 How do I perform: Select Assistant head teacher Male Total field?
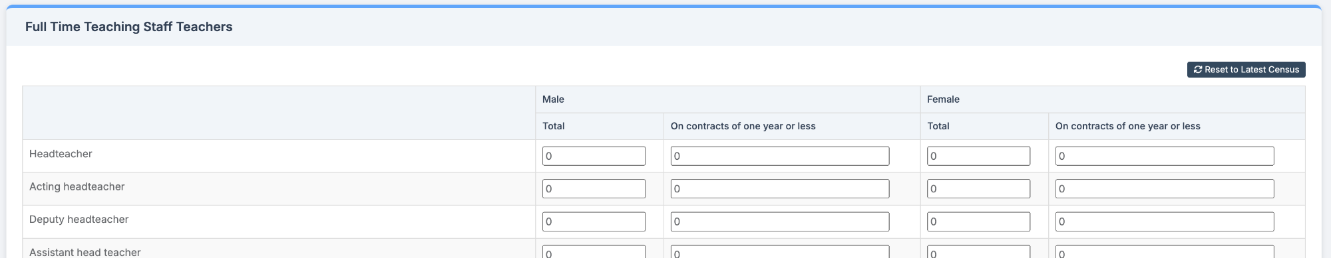point(594,252)
